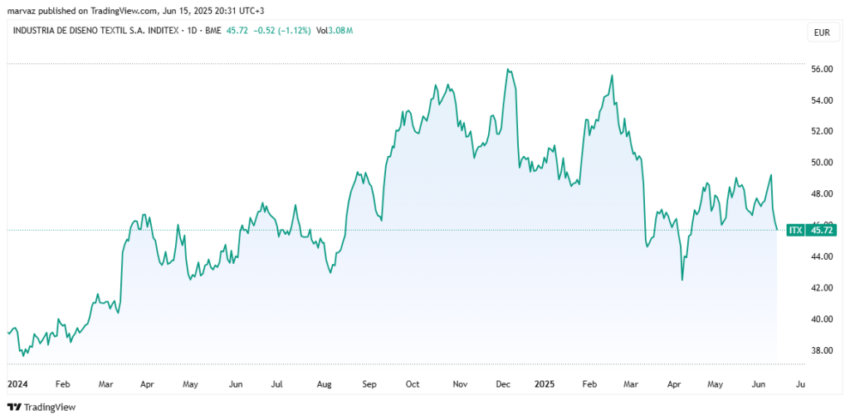Click the 45.72 last price in header

(x=237, y=31)
